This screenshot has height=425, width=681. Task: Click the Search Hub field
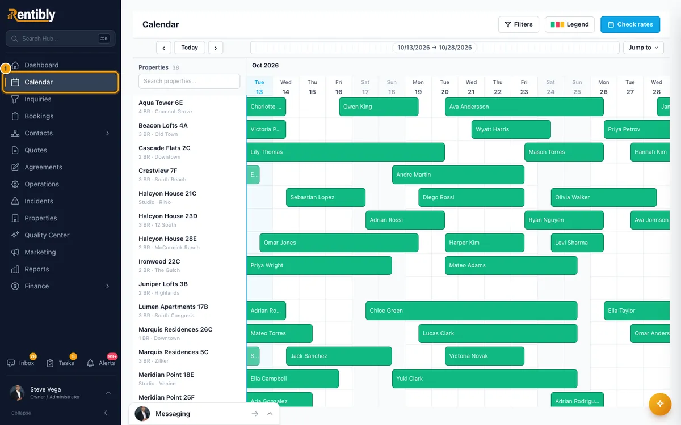click(x=61, y=39)
